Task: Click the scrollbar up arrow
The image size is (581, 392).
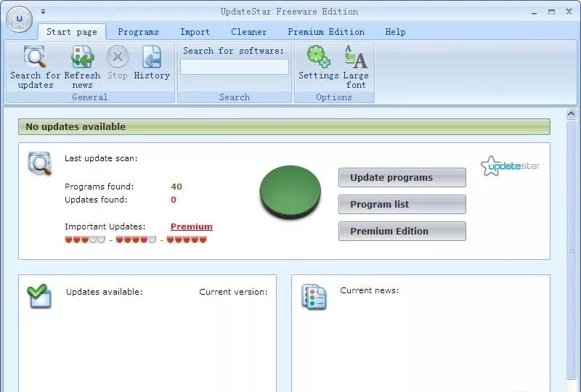Action: pyautogui.click(x=571, y=113)
